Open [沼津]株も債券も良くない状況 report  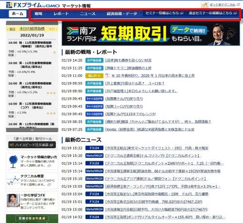pos(128,60)
